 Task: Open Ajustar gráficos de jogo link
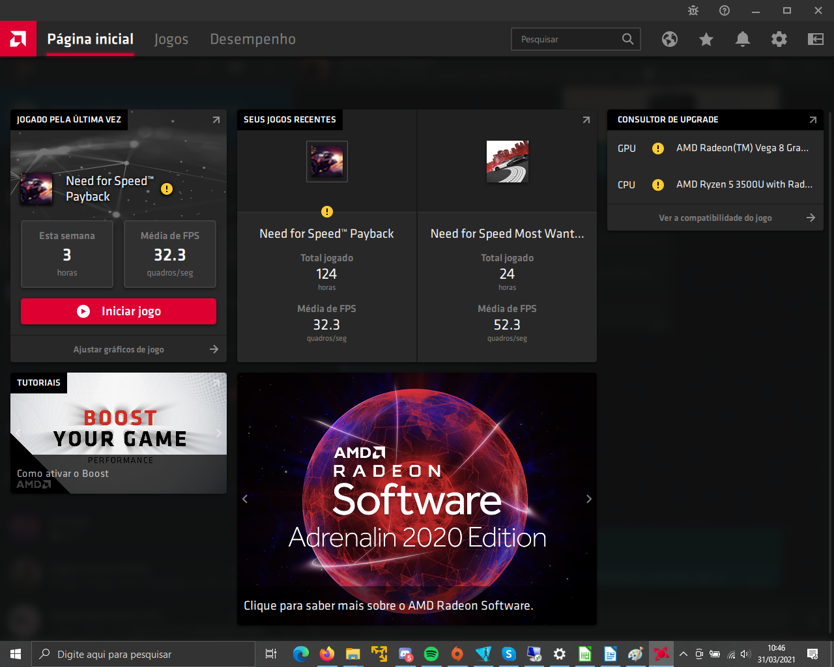[x=119, y=350]
